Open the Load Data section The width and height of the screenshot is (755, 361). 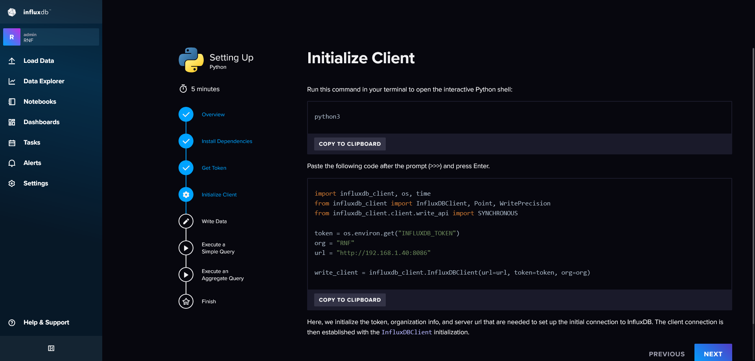coord(39,61)
